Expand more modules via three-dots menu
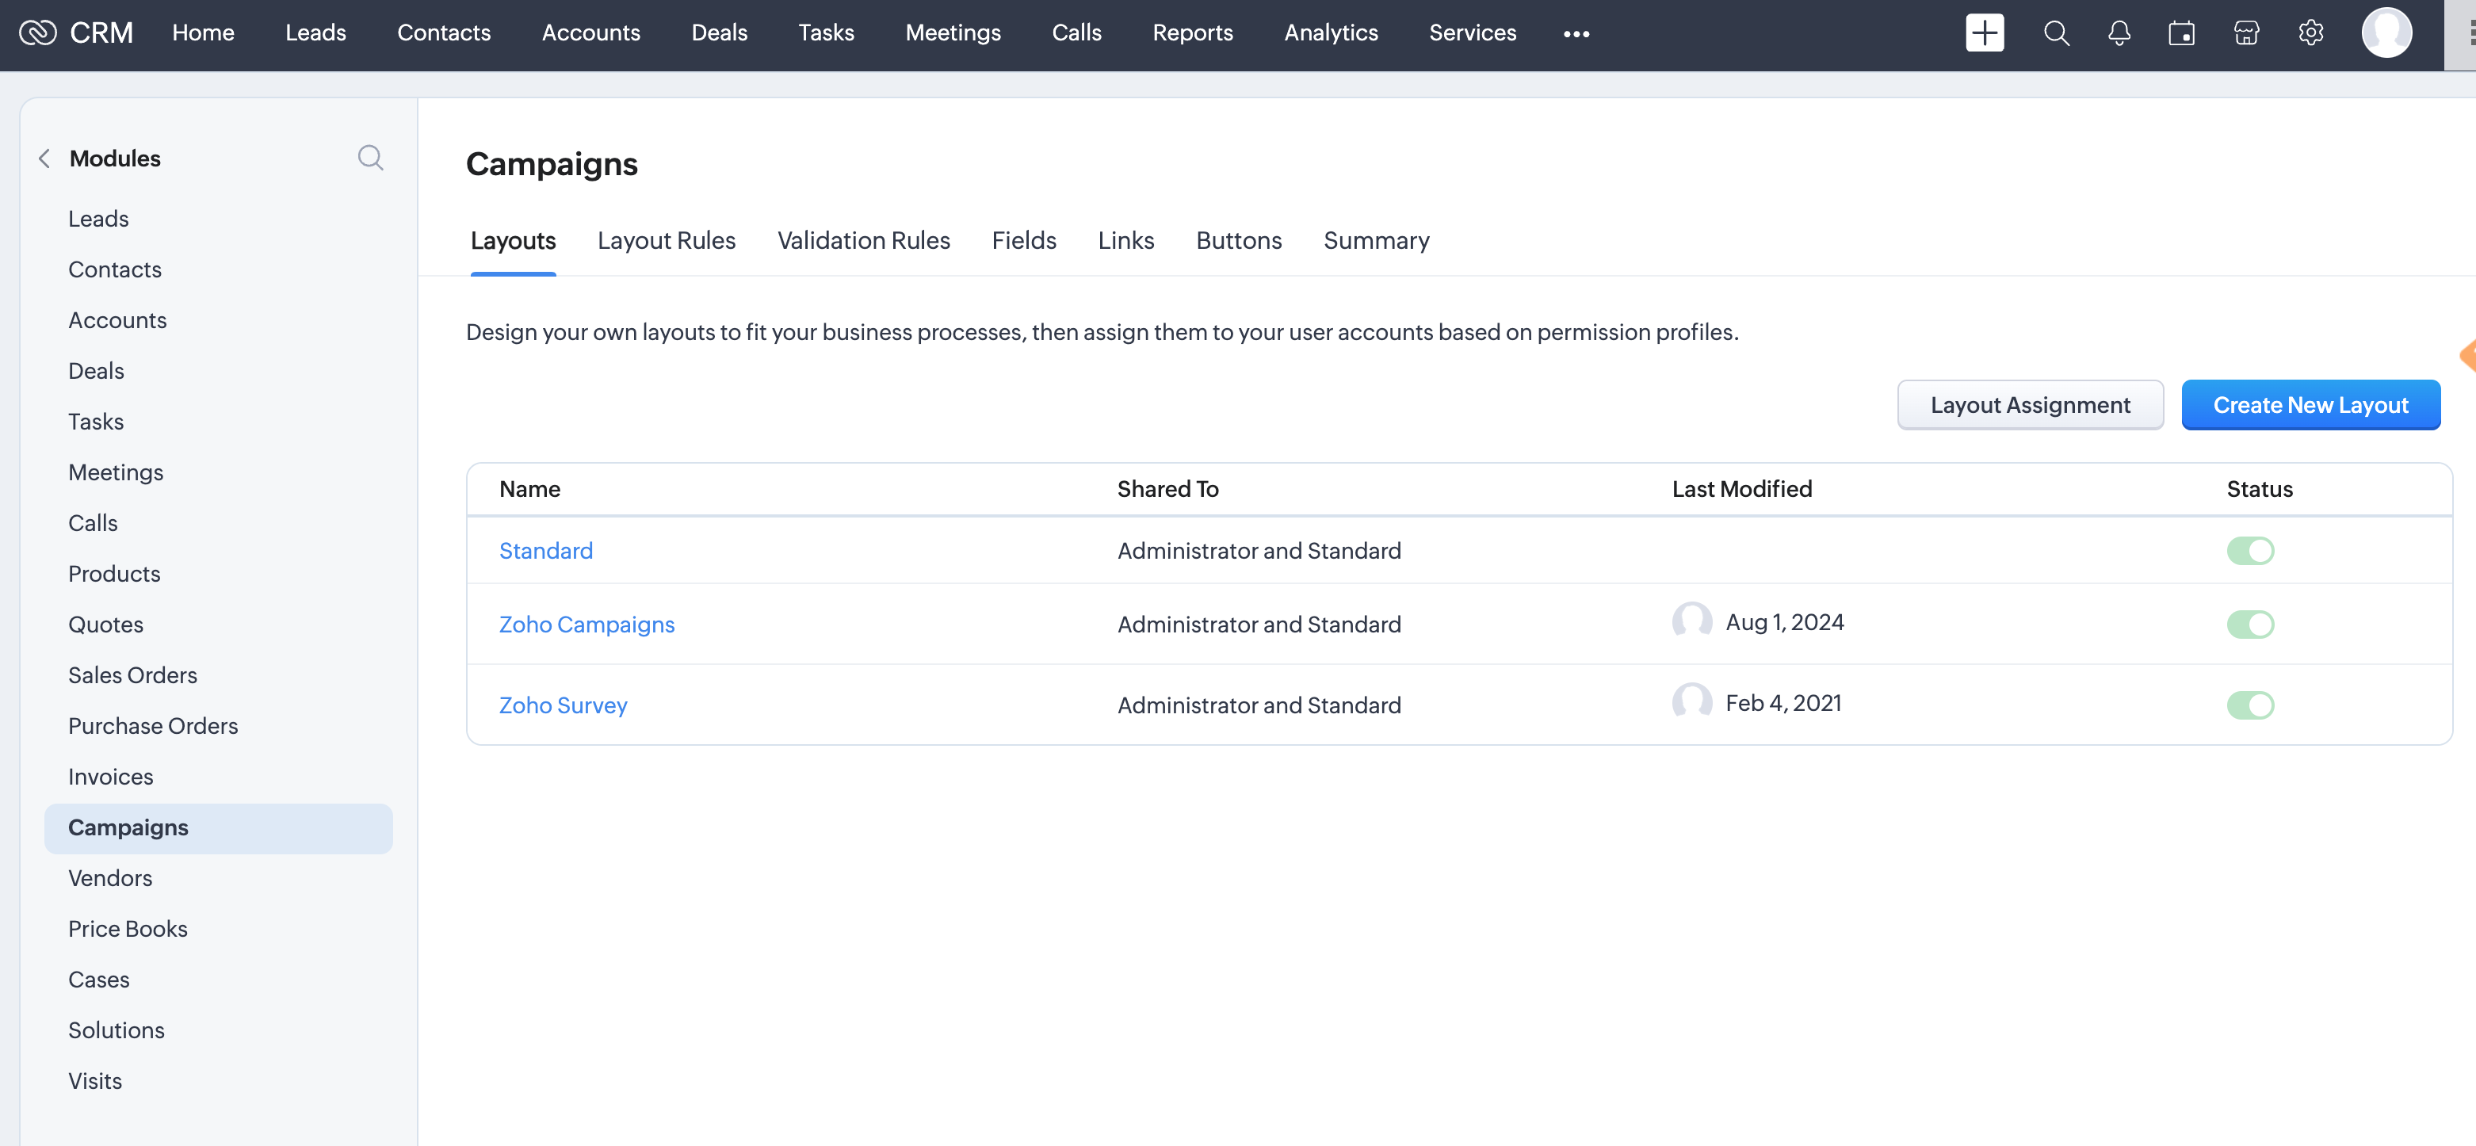This screenshot has width=2476, height=1146. 1576,33
